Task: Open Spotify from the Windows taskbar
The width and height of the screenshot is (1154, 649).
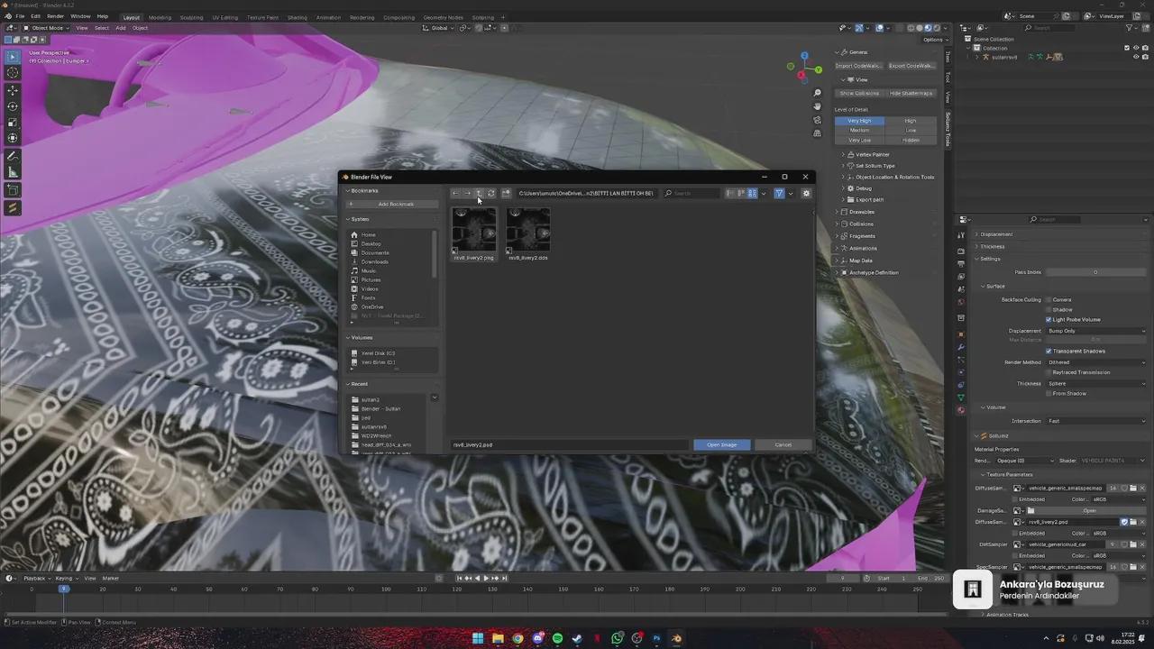Action: tap(557, 639)
